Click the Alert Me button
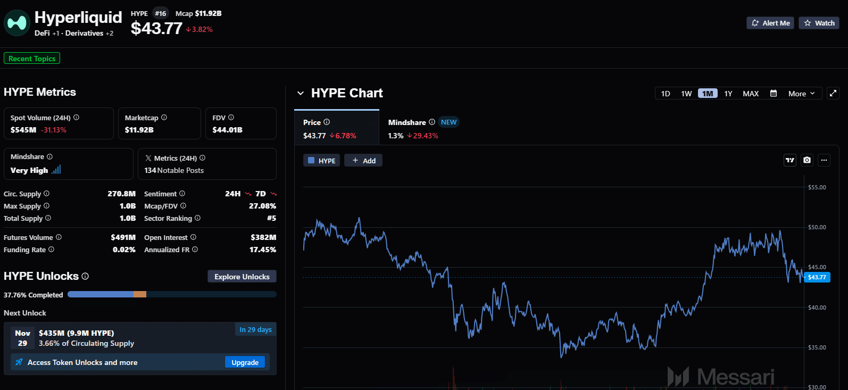This screenshot has width=848, height=390. click(770, 23)
